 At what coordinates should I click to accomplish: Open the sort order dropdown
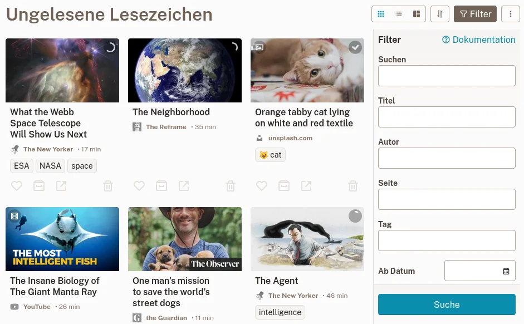click(x=440, y=14)
